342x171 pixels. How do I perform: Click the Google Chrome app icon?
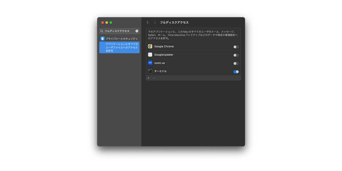150,46
